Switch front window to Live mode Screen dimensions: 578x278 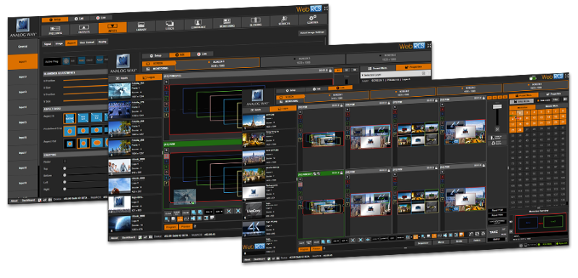340,88
